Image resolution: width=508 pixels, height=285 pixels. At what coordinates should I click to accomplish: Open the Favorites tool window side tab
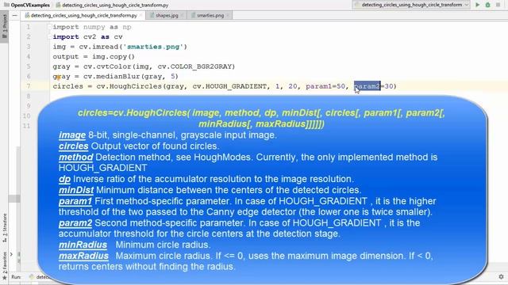(5, 266)
